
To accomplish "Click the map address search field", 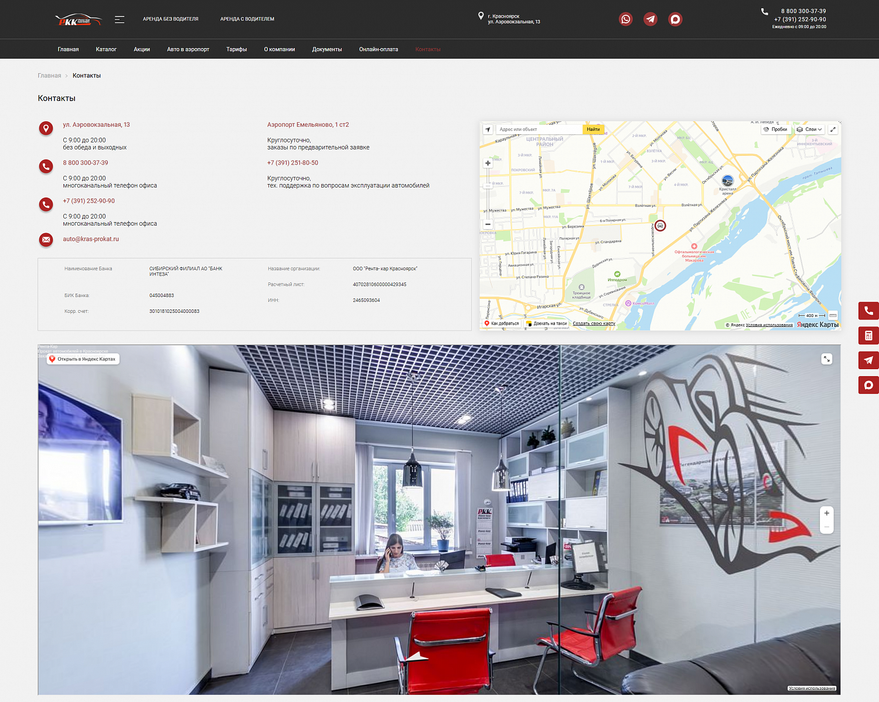I will pos(540,130).
